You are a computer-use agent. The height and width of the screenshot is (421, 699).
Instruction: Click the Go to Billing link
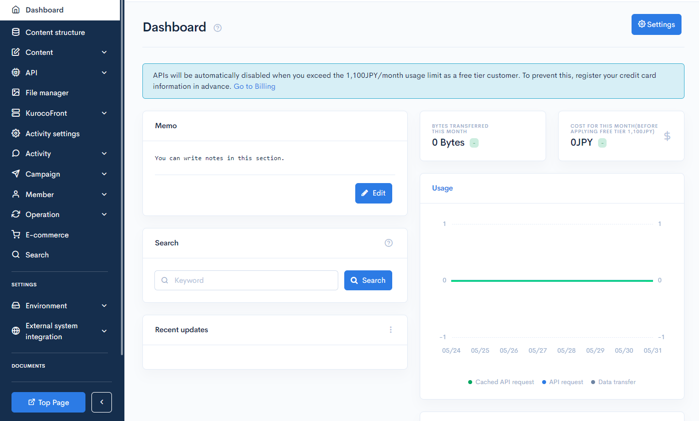[254, 86]
